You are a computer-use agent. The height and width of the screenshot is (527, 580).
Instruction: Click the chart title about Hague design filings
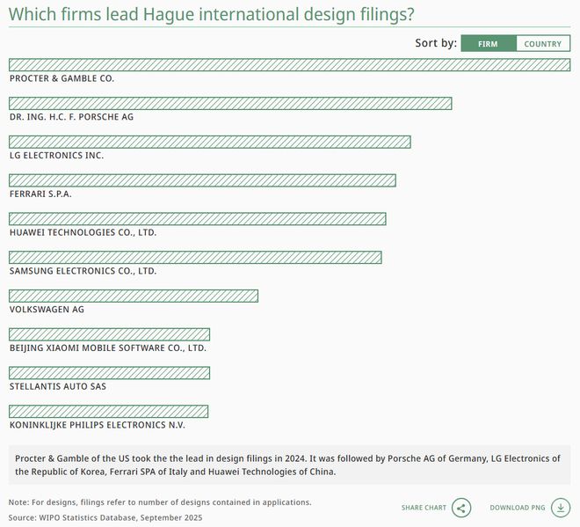click(212, 15)
